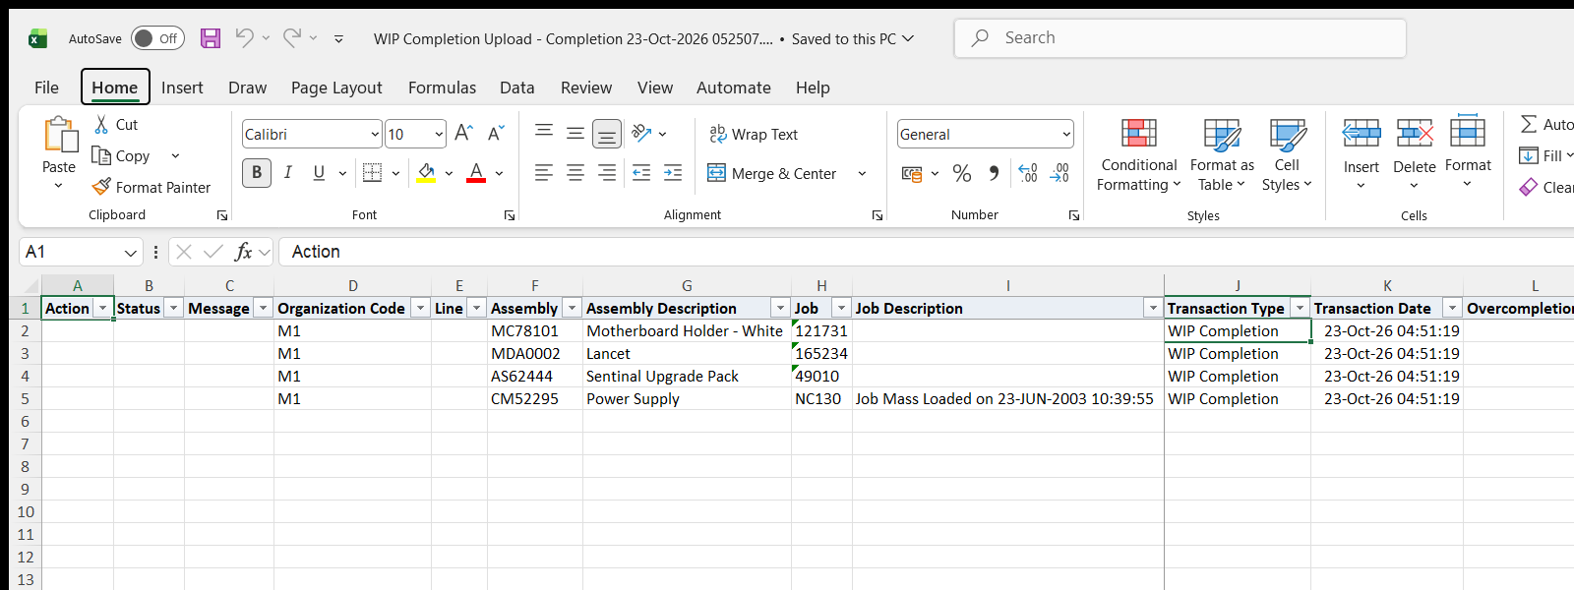Image resolution: width=1574 pixels, height=590 pixels.
Task: Select column G header
Action: [x=687, y=285]
